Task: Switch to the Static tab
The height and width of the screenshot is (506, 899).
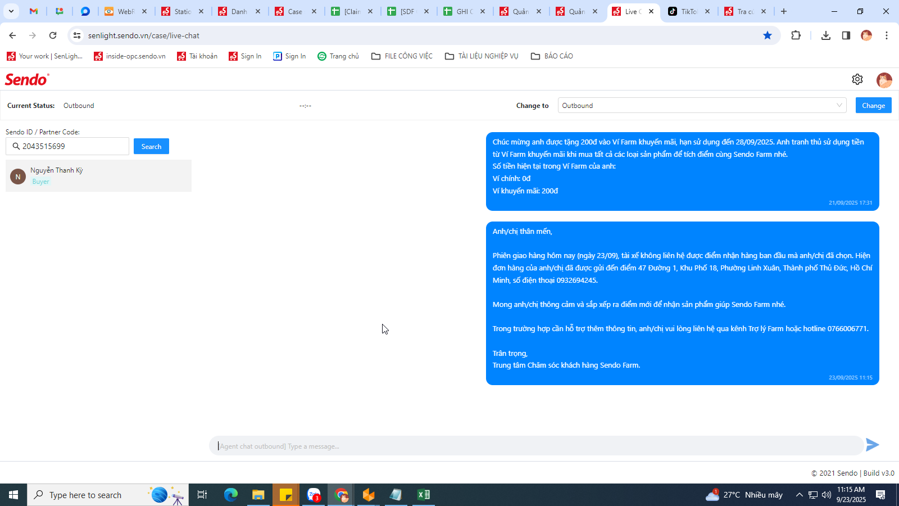Action: click(183, 11)
